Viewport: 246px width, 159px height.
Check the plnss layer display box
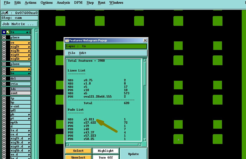pos(4,64)
